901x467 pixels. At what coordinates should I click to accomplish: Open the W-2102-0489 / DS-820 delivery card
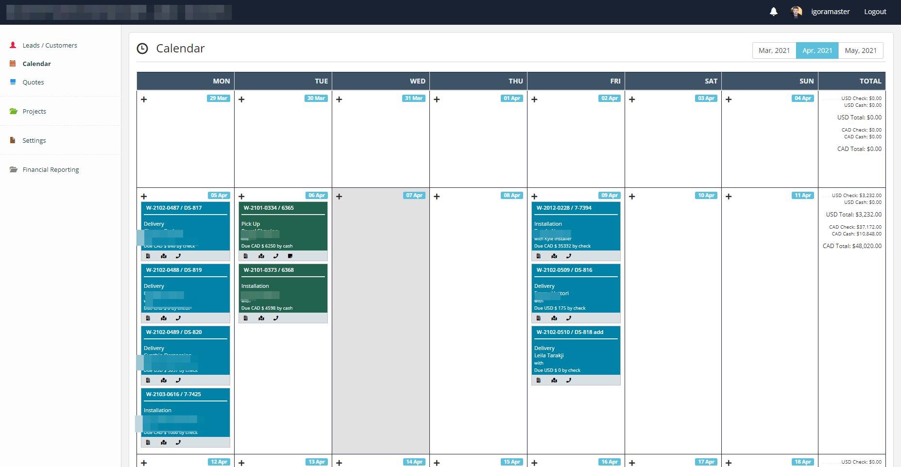coord(185,332)
